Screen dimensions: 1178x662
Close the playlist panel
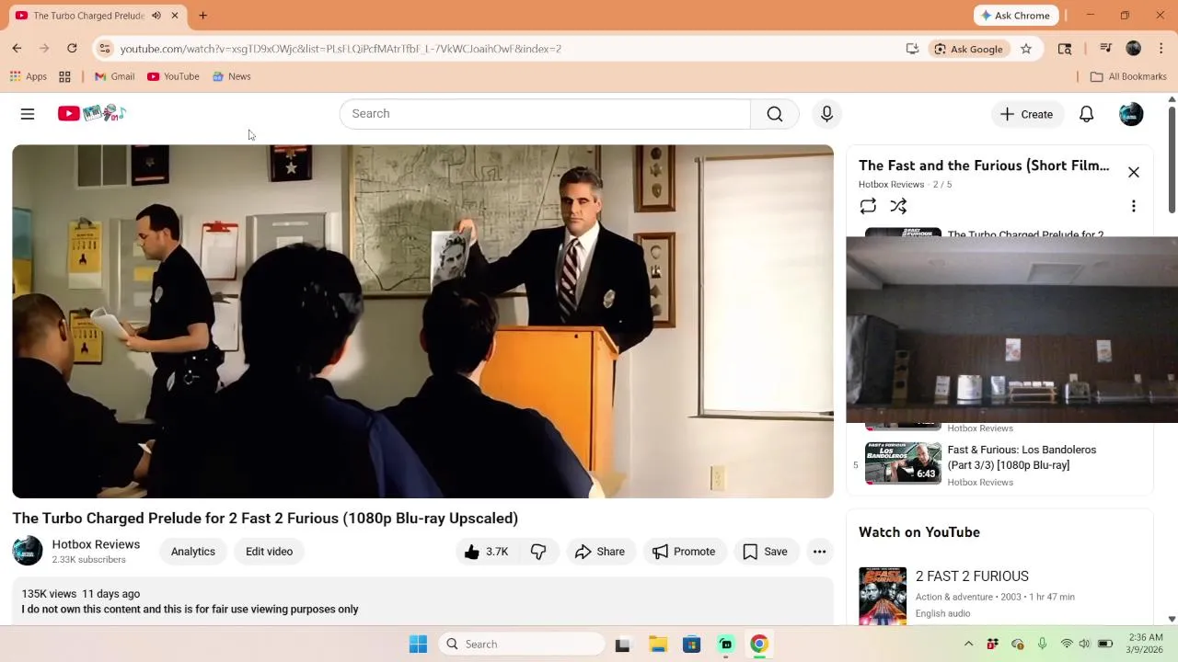tap(1134, 172)
